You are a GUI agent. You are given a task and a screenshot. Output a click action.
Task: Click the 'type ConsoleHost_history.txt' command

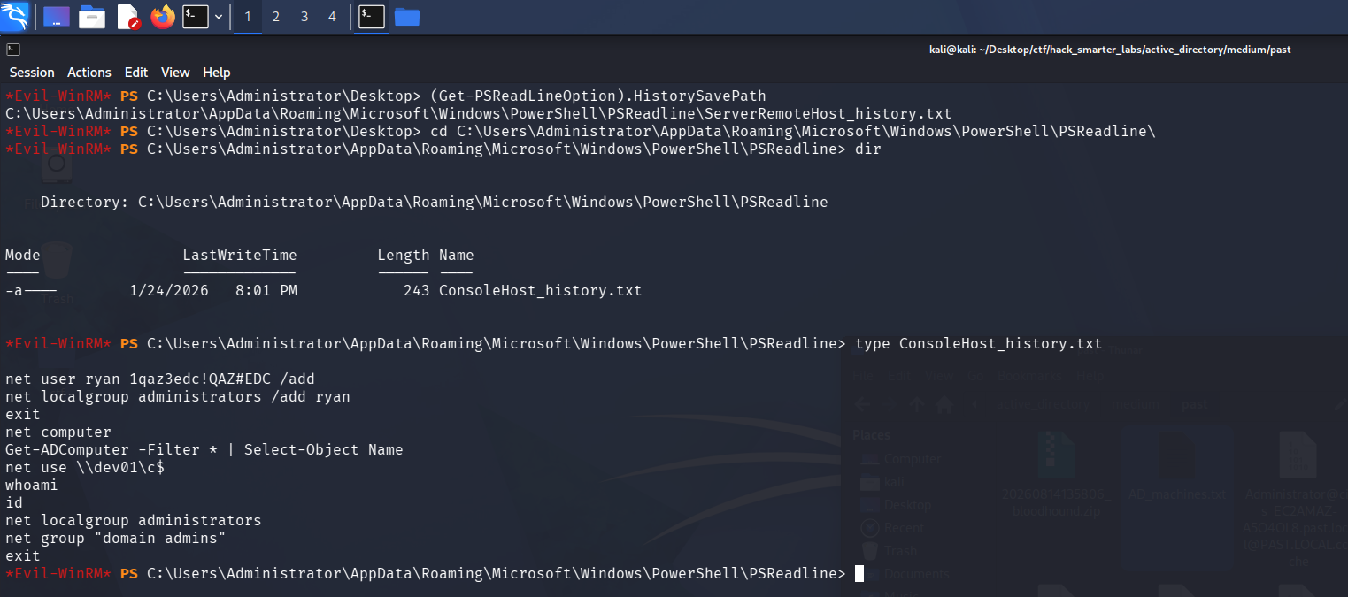click(x=979, y=343)
